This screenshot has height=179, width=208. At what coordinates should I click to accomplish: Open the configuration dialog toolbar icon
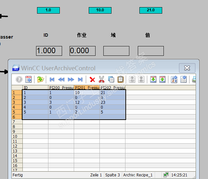tap(28, 79)
